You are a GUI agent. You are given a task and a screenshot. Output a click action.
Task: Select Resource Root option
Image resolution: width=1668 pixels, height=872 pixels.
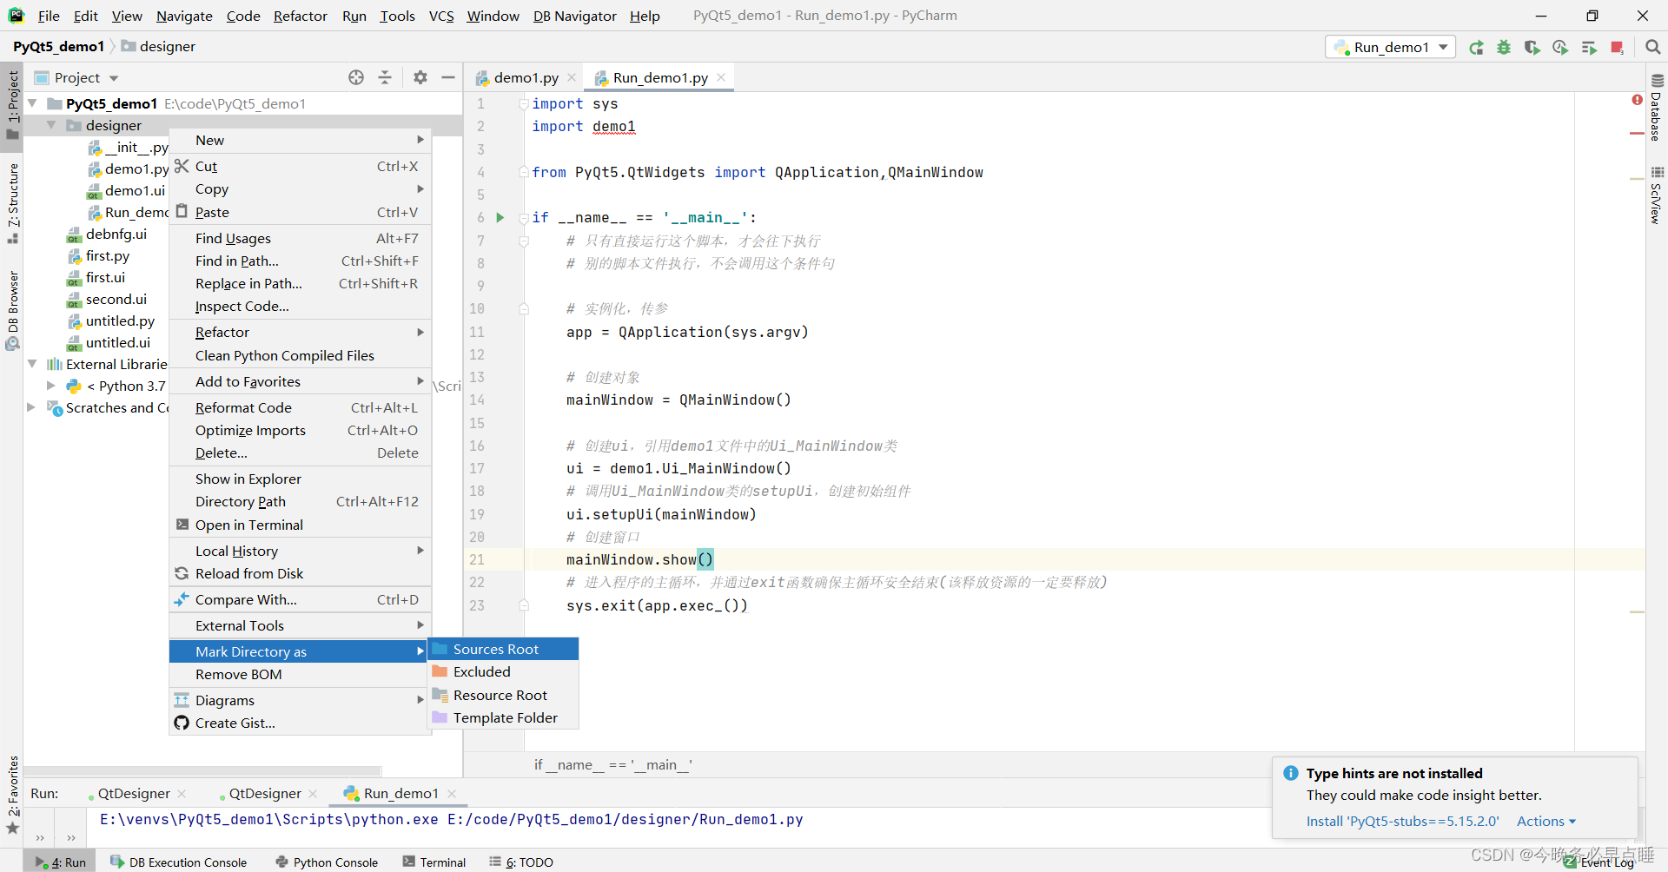click(504, 695)
